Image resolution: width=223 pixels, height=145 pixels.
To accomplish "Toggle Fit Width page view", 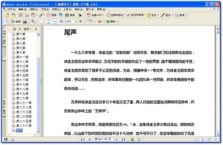I will pyautogui.click(x=55, y=22).
